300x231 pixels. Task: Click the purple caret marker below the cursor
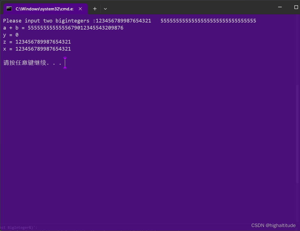(x=65, y=68)
